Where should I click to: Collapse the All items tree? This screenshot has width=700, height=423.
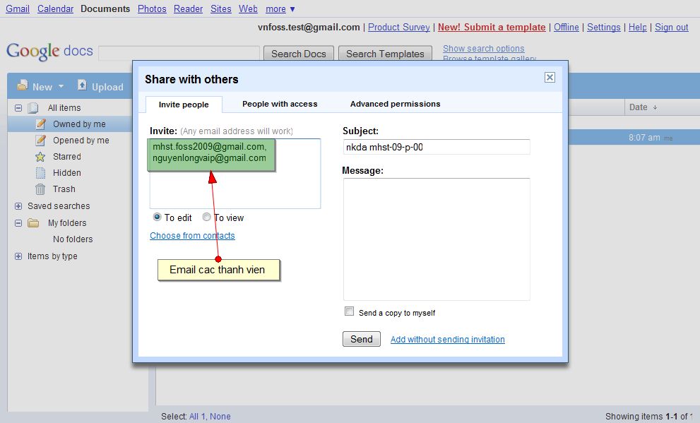click(18, 108)
